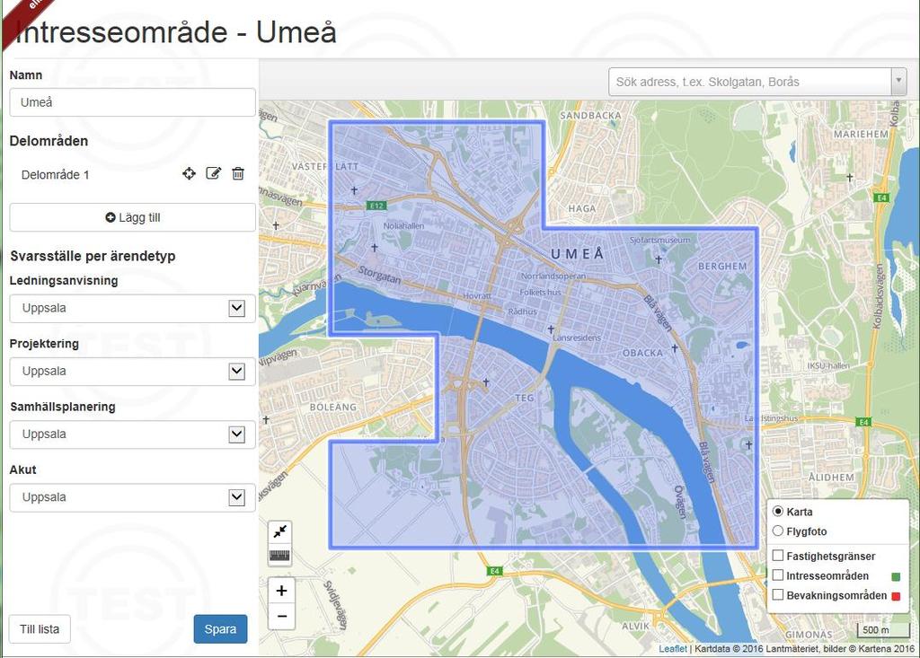Click the Storgatan street label on the map
920x658 pixels.
[x=380, y=275]
